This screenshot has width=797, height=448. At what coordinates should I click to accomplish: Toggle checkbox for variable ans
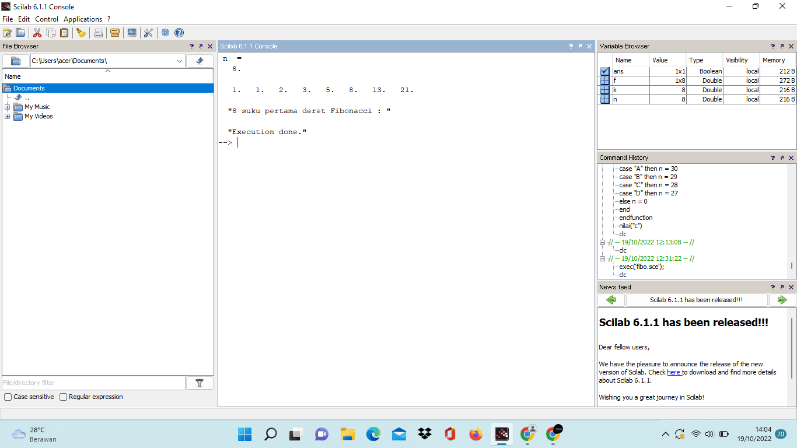coord(605,71)
